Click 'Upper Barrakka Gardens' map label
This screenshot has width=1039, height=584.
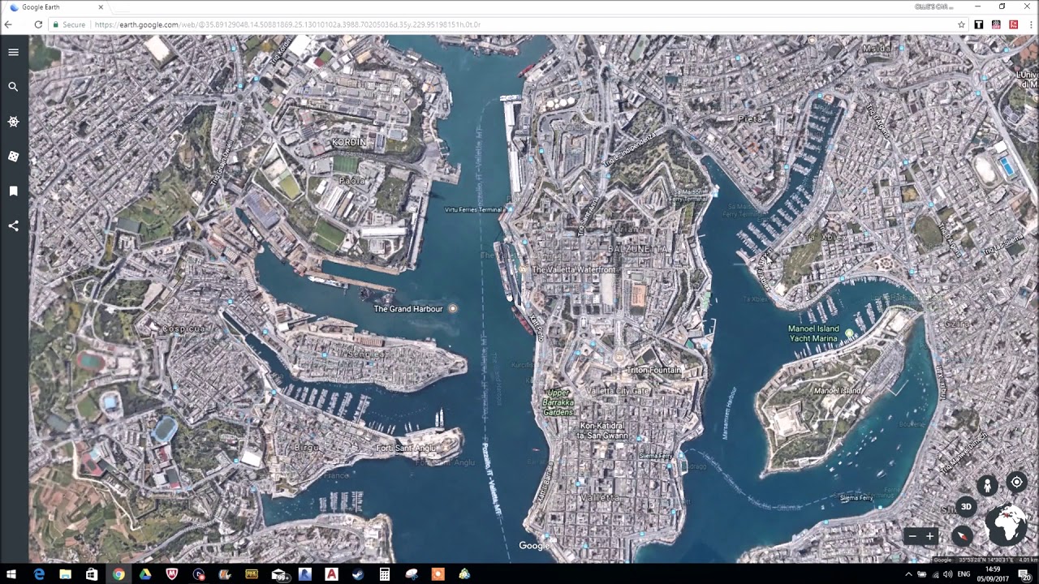click(x=558, y=402)
